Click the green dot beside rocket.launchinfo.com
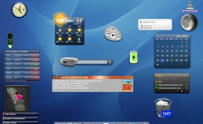 [x=156, y=85]
